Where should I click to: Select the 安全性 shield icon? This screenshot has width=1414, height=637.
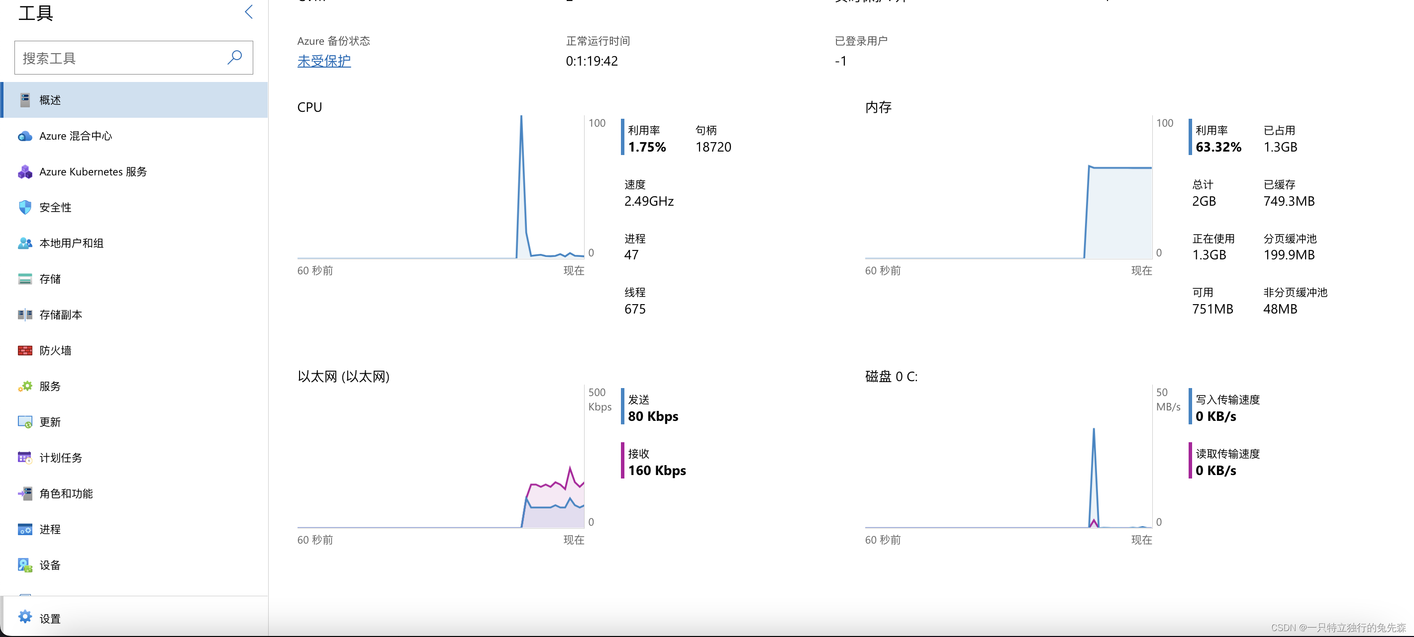25,207
